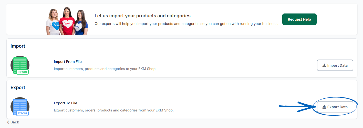Click the blue Export spreadsheet icon
Viewport: 363px width, 128px height.
pyautogui.click(x=20, y=105)
